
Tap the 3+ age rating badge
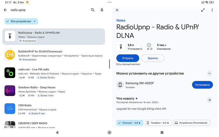[x=149, y=45]
